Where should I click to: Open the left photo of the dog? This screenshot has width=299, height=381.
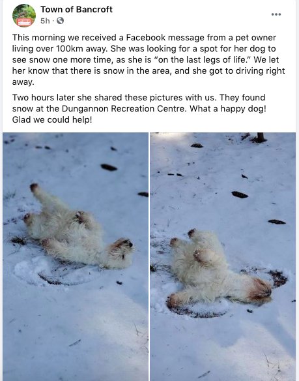coord(76,256)
